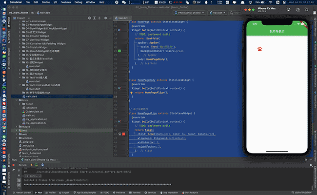Viewport: 317px width, 195px height.
Task: Expand the '[4 more...]' folded stack trace
Action: [x=33, y=176]
